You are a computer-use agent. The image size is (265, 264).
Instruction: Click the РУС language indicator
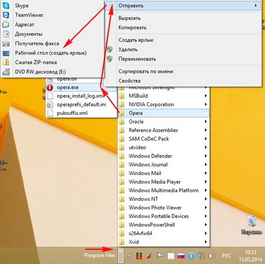(x=227, y=256)
